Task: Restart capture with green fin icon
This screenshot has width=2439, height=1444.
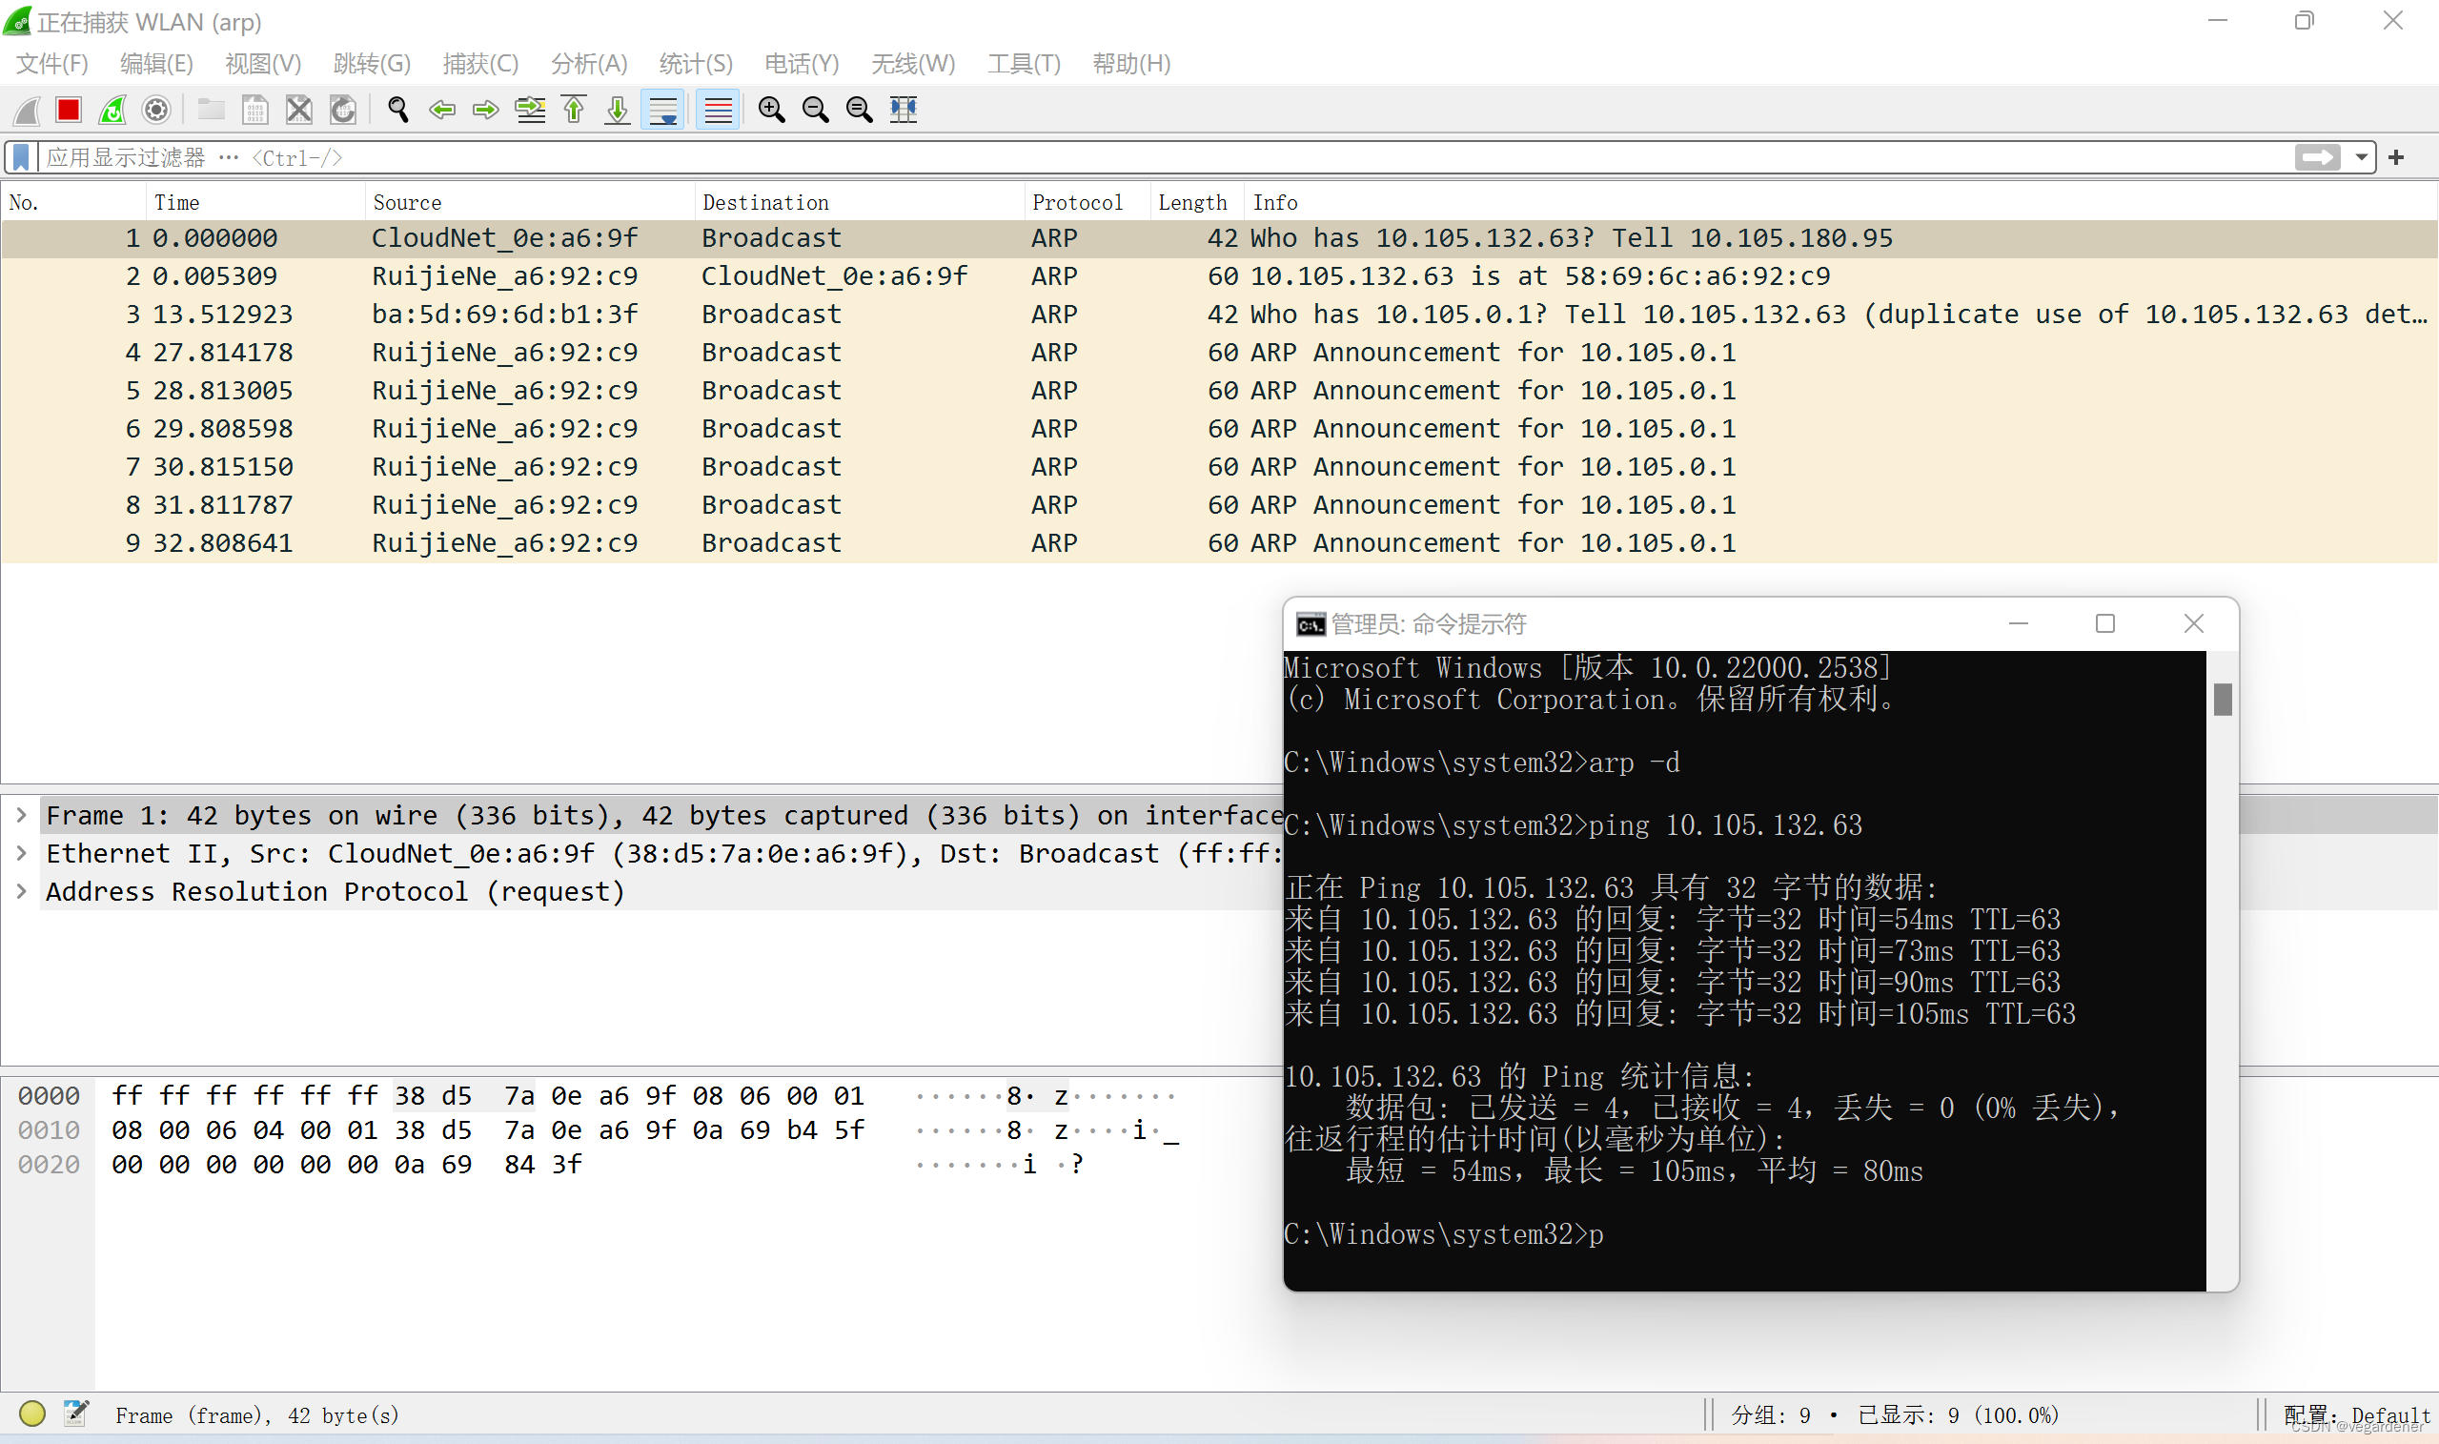Action: pos(112,110)
